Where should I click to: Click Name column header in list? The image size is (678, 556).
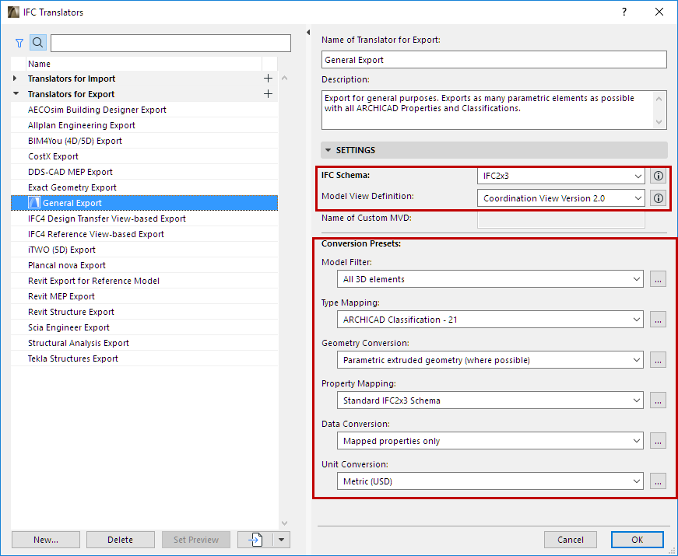click(x=143, y=64)
